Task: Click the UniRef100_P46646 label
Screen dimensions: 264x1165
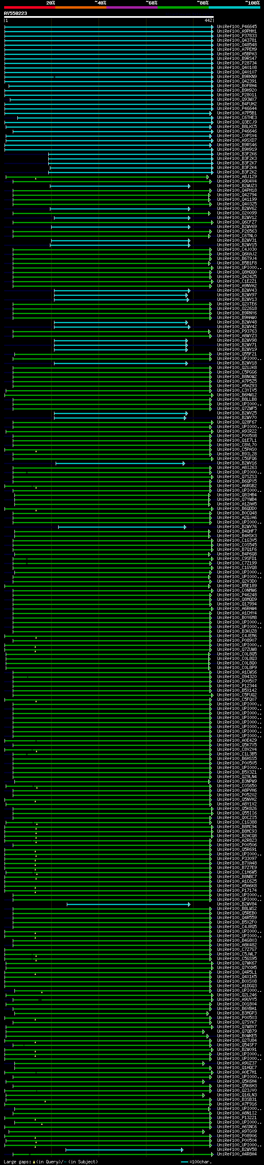Action: [x=237, y=131]
